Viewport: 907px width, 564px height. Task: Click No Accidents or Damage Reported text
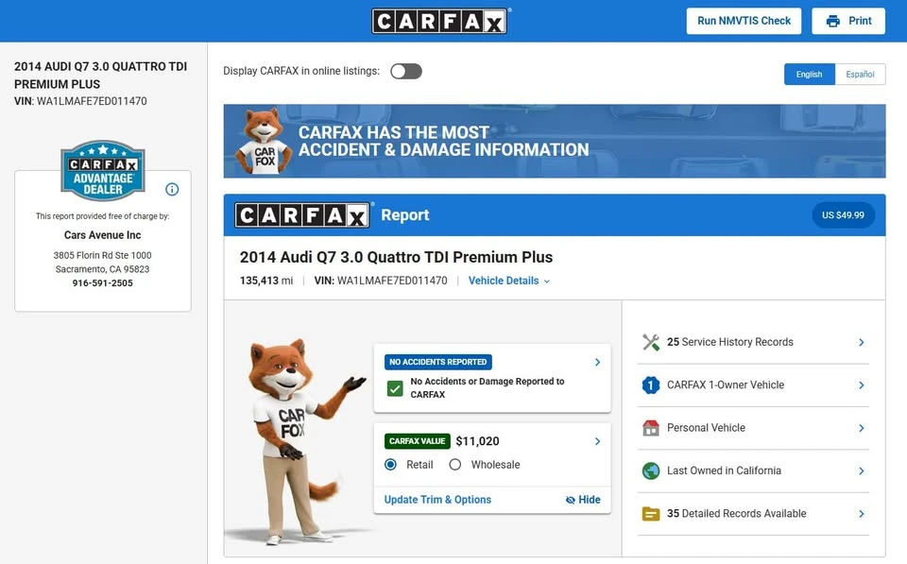pos(488,387)
